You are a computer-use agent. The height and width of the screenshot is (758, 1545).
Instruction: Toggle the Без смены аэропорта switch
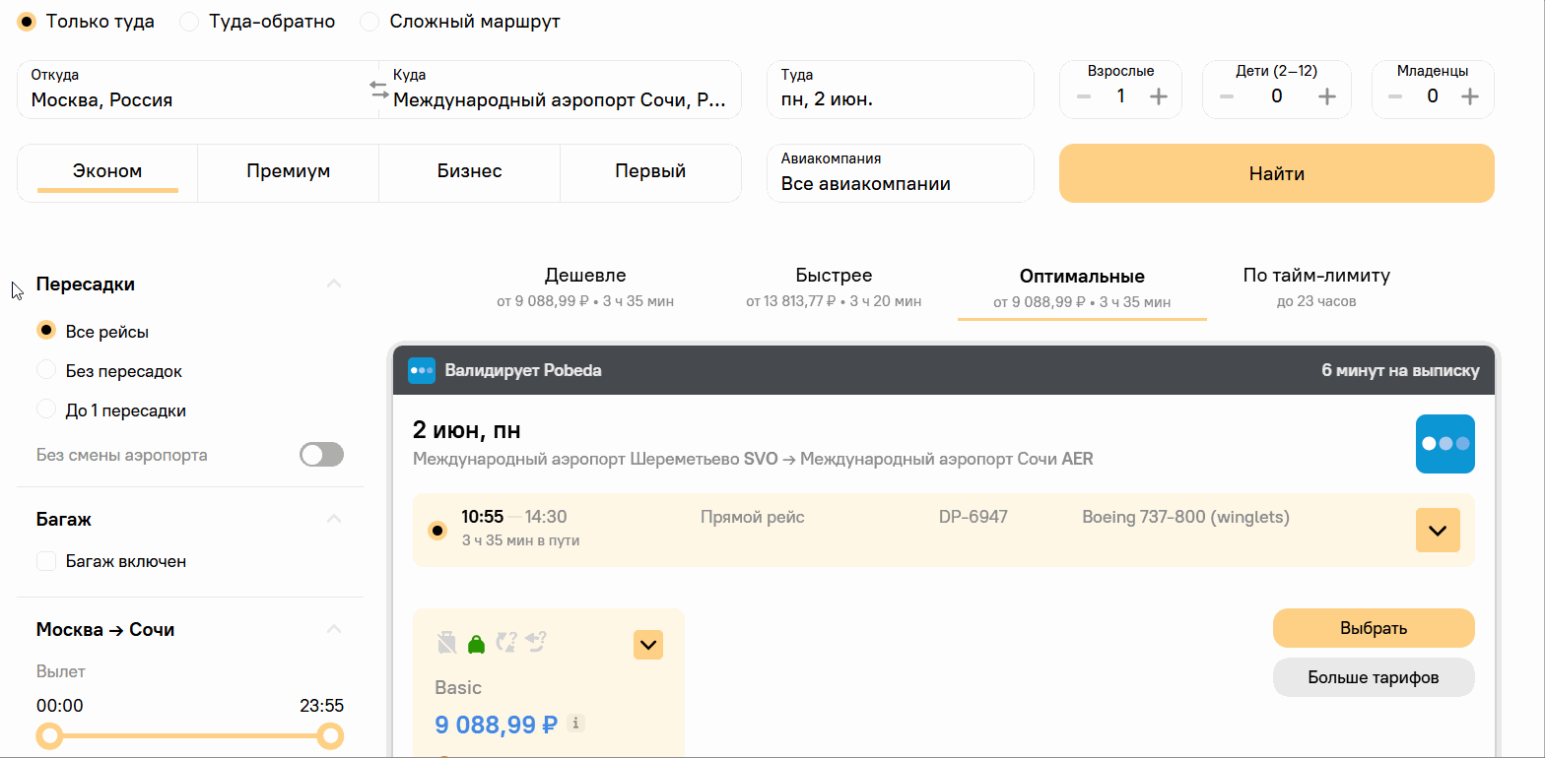322,455
